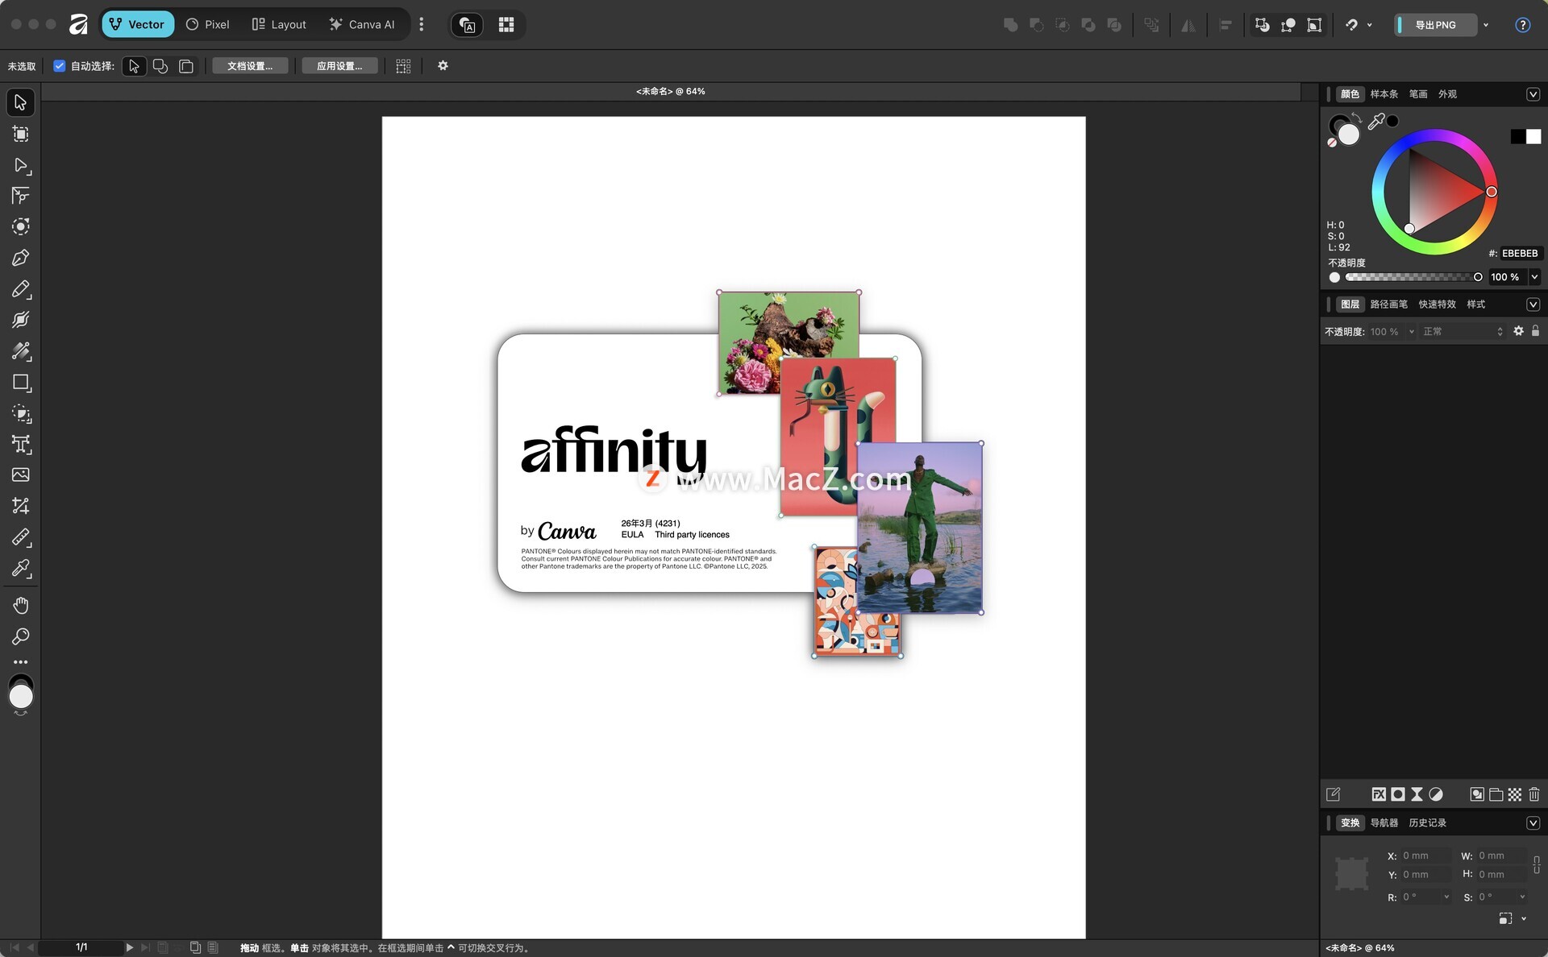Screen dimensions: 1548x957
Task: Click the layer effects FX icon
Action: [1379, 794]
